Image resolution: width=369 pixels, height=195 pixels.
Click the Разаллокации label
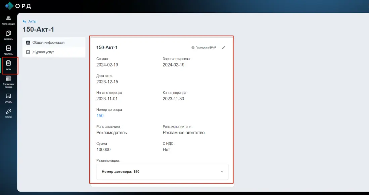coord(108,161)
